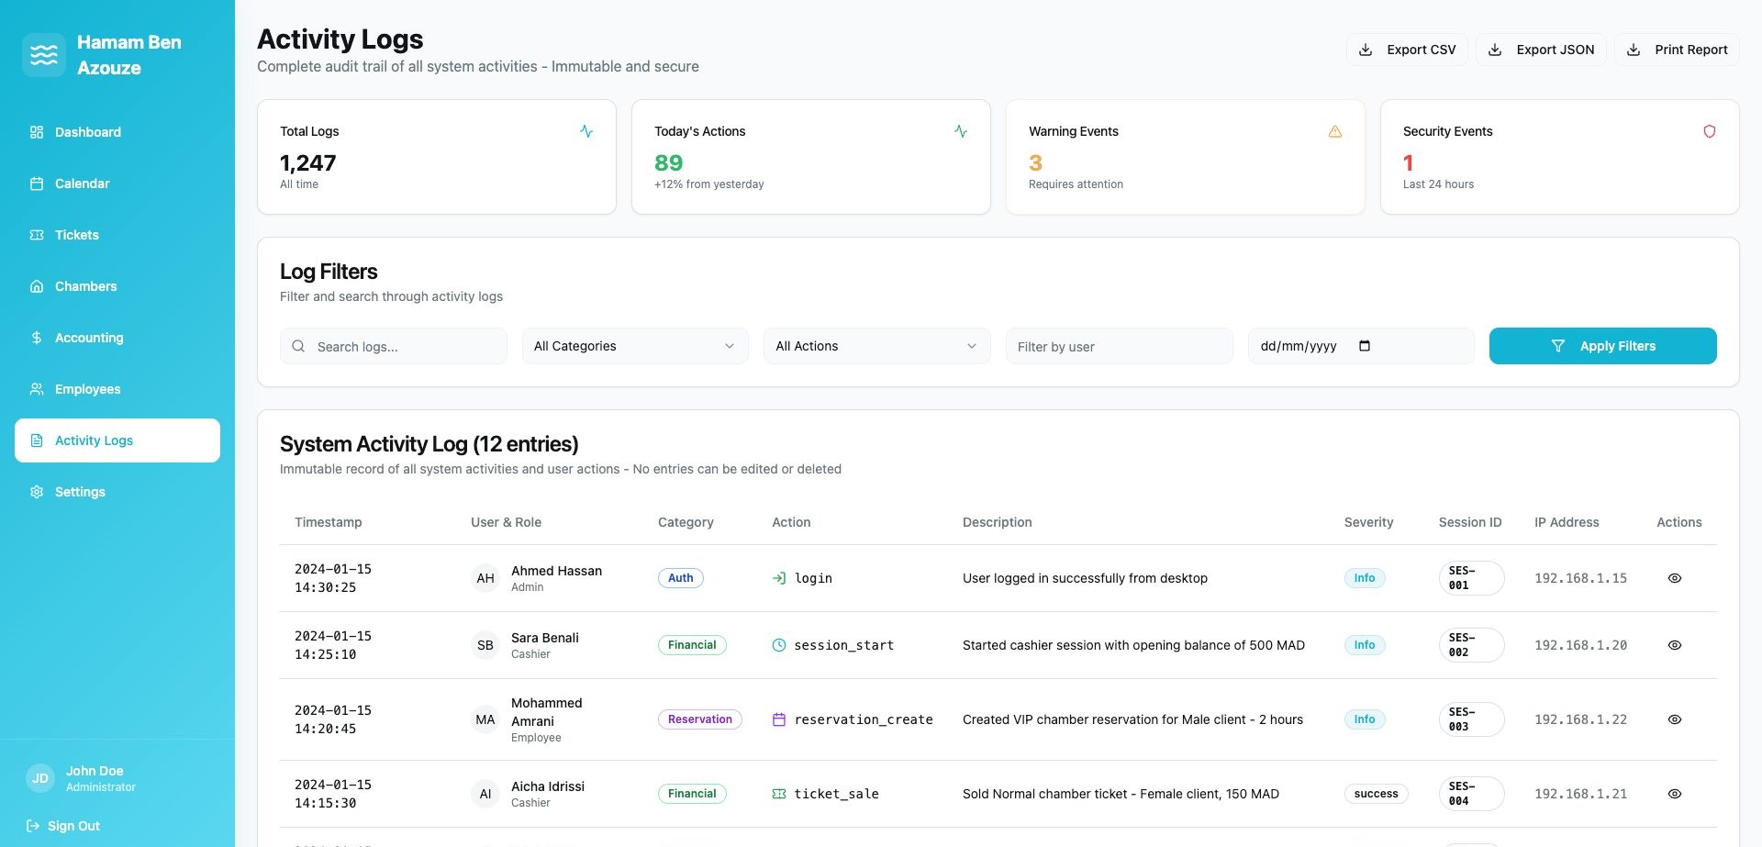This screenshot has height=847, width=1762.
Task: Click the shield icon in Security Events card
Action: (1710, 131)
